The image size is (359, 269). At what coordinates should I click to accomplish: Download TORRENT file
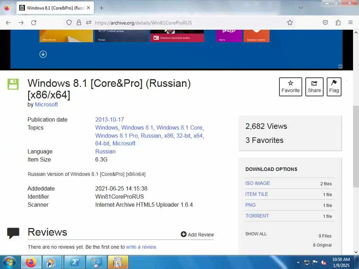tap(257, 216)
